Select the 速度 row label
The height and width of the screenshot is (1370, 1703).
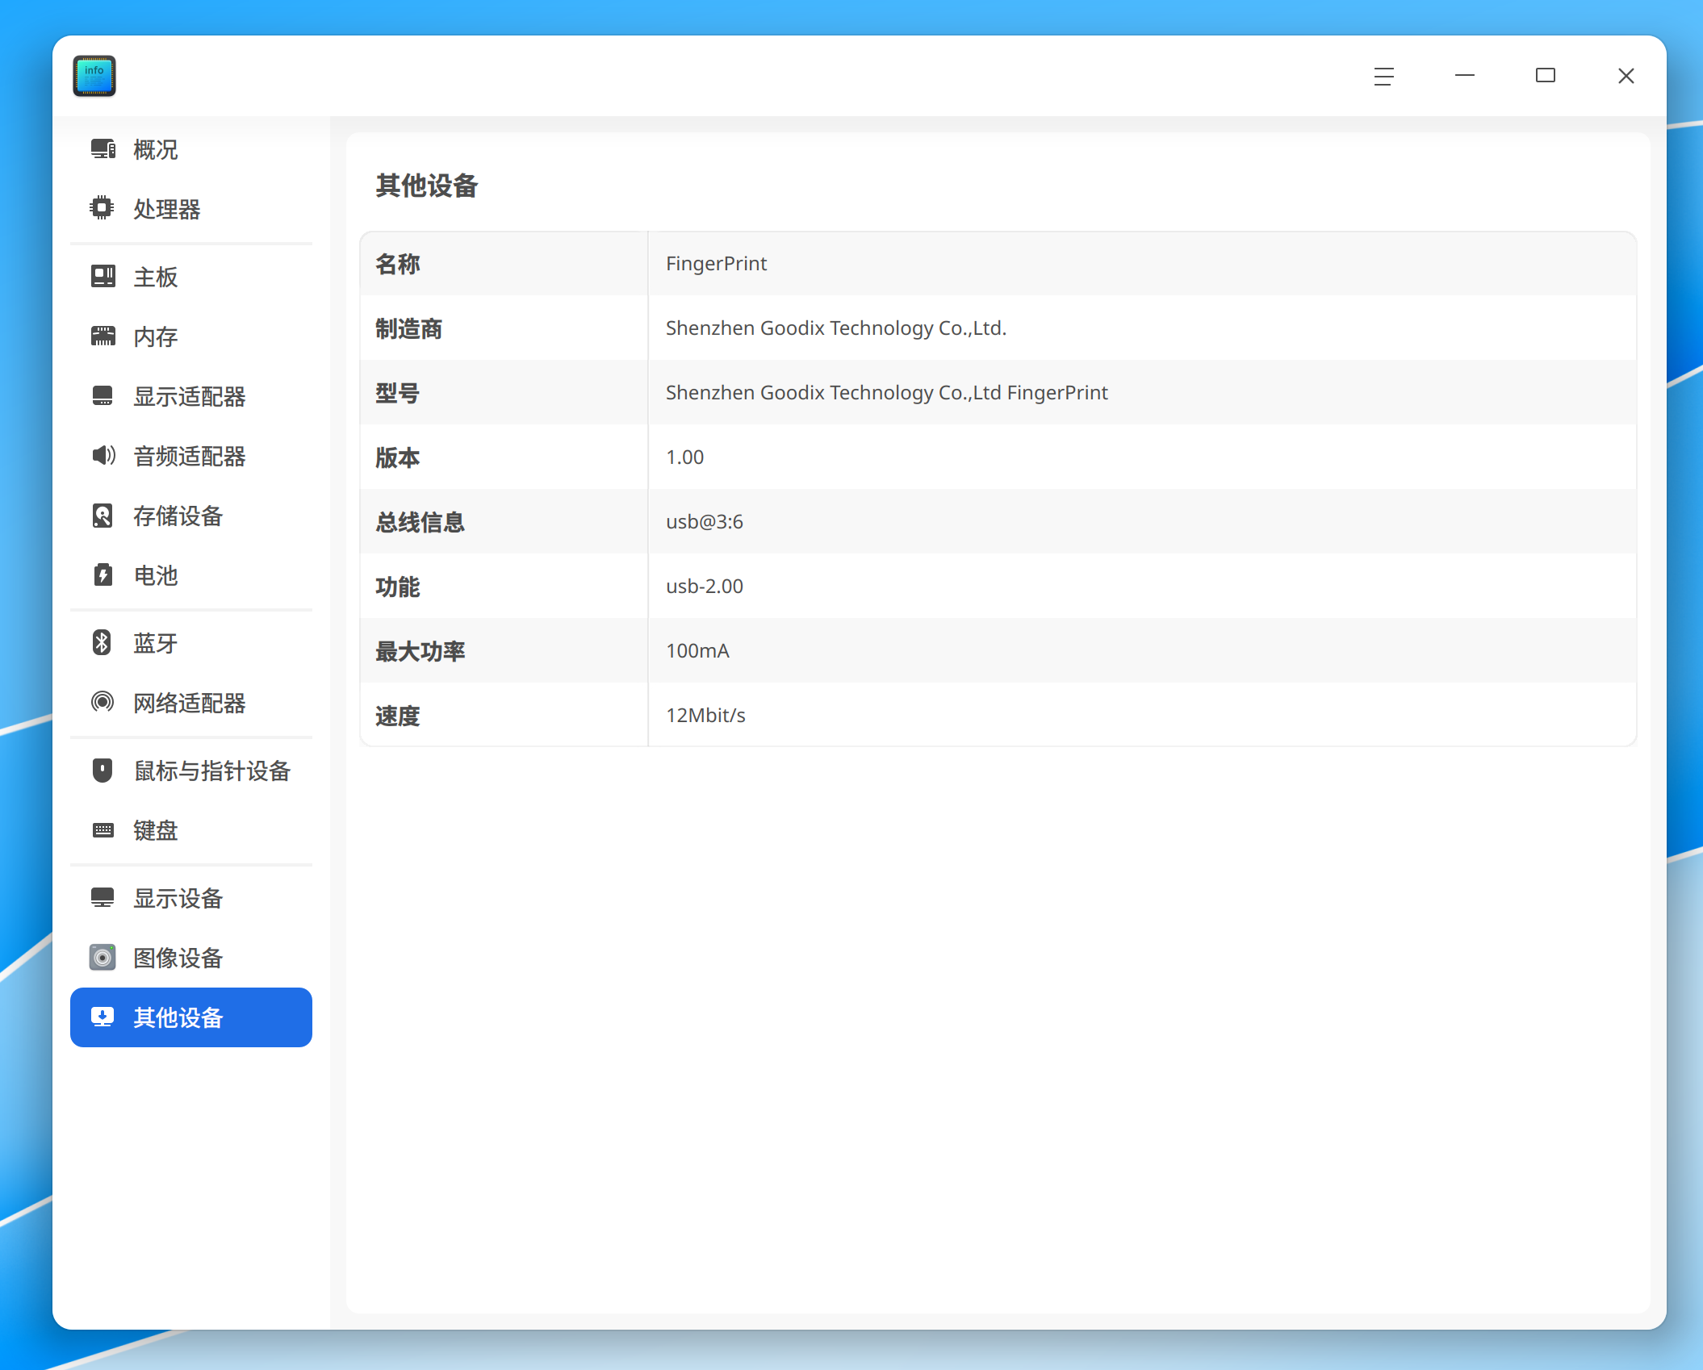[398, 716]
